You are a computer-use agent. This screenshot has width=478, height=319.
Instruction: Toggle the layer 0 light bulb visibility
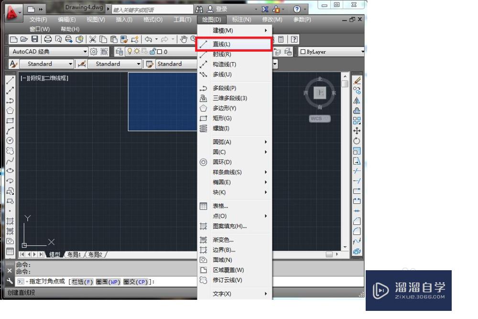click(130, 51)
